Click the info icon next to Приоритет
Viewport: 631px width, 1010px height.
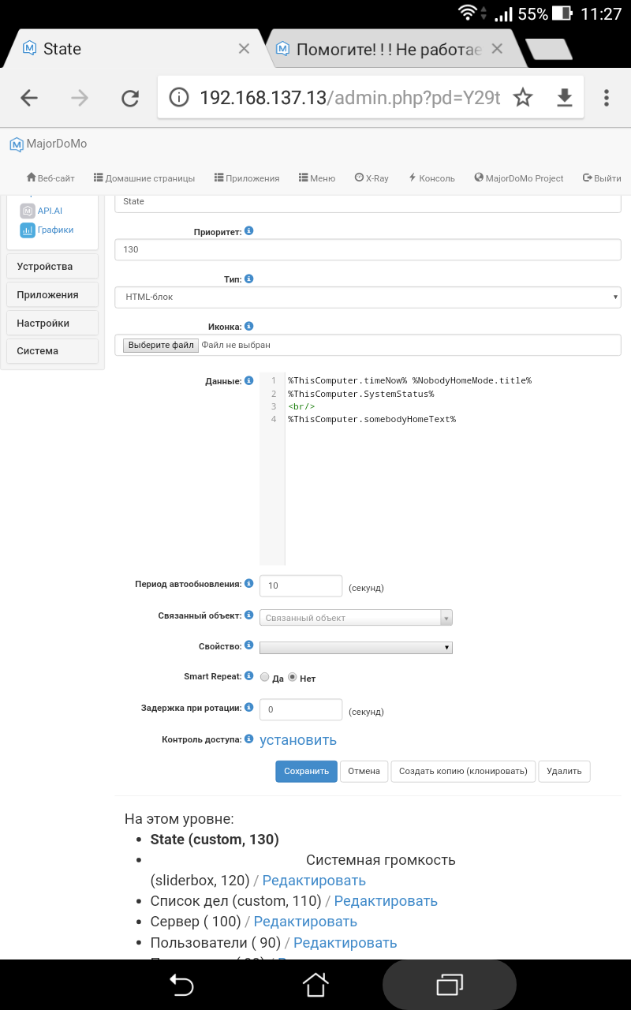click(x=248, y=230)
